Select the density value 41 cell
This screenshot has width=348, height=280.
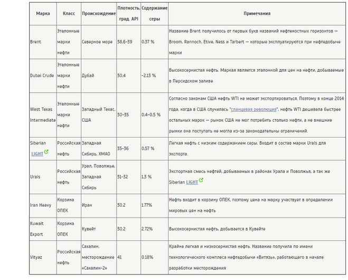point(120,257)
